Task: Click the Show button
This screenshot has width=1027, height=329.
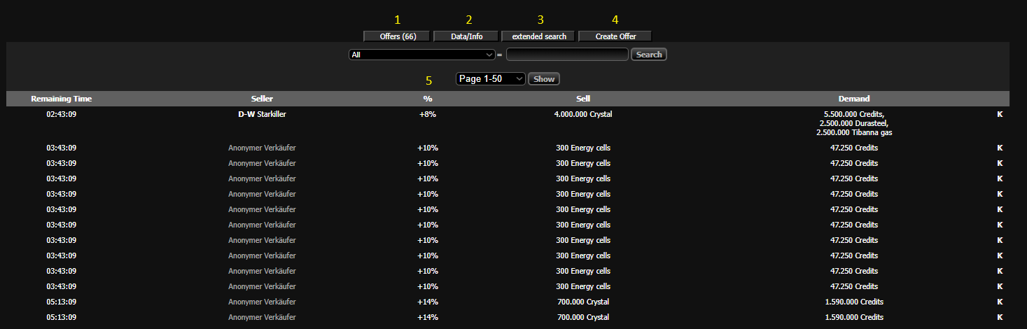Action: (x=544, y=79)
